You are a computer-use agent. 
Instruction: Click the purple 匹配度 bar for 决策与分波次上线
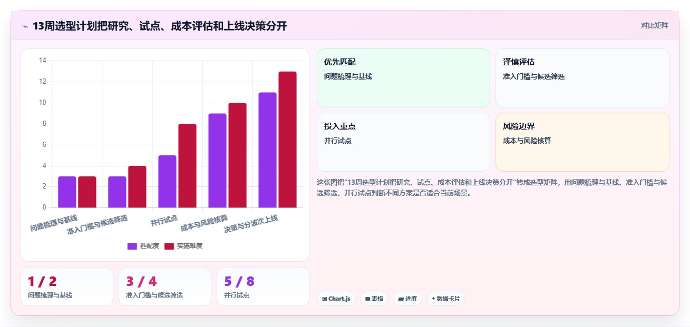click(x=267, y=150)
